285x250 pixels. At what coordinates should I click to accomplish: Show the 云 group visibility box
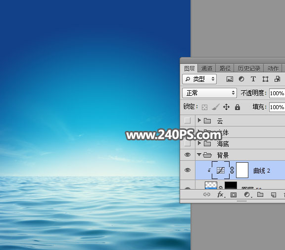pyautogui.click(x=188, y=121)
